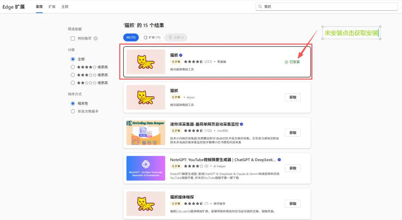
Task: Get the 猫抓媒体嗅探 extension
Action: pyautogui.click(x=293, y=204)
